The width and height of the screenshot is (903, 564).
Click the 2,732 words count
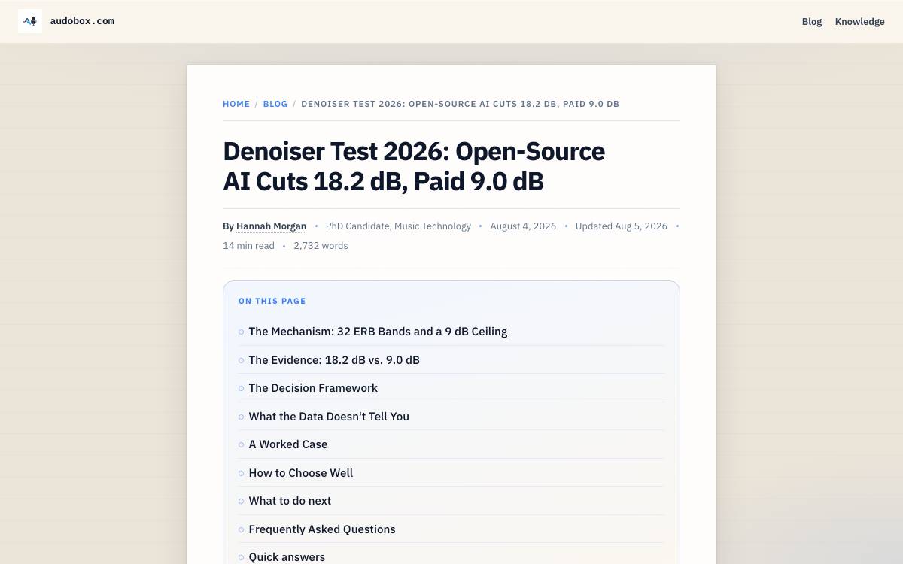(321, 246)
